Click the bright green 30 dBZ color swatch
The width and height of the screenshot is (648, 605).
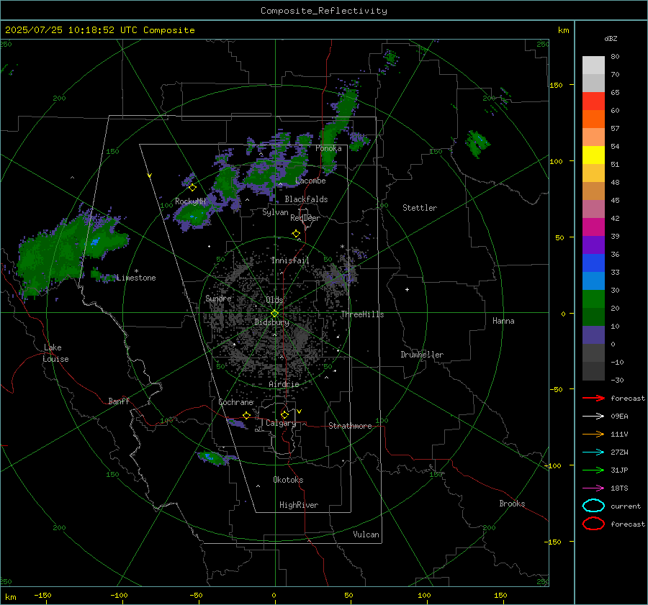pyautogui.click(x=593, y=299)
